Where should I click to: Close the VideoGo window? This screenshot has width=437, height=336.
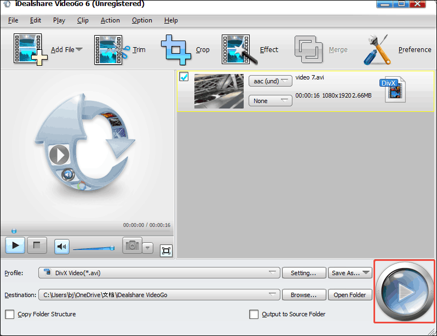pyautogui.click(x=418, y=4)
